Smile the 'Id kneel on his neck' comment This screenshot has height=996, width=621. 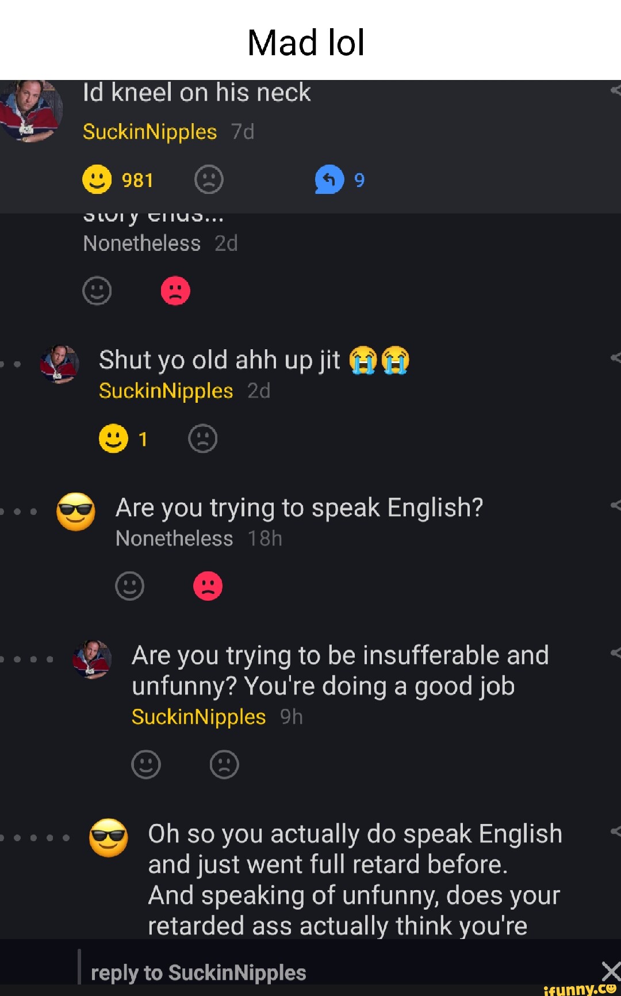coord(97,180)
